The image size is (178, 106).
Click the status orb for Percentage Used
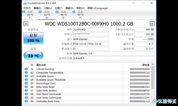point(26,83)
